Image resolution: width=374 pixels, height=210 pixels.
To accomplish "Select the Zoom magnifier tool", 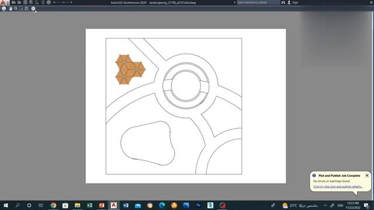I will (x=16, y=9).
